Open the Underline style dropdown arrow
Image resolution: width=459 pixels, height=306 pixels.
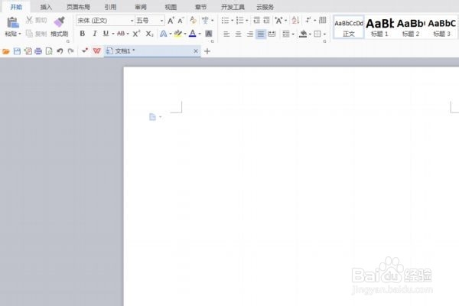tap(113, 34)
